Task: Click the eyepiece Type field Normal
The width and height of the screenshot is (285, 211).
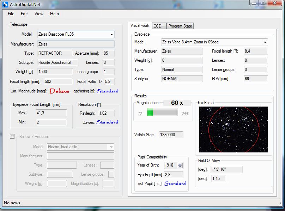Action: (x=182, y=70)
